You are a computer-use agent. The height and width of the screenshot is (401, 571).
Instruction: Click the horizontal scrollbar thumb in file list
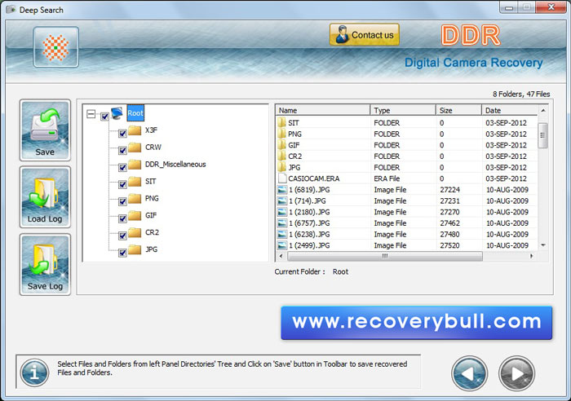pos(385,256)
